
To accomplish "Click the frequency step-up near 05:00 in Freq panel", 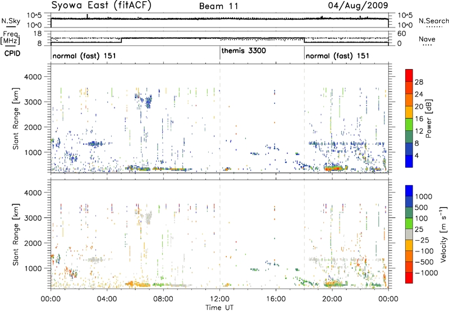I will [121, 40].
